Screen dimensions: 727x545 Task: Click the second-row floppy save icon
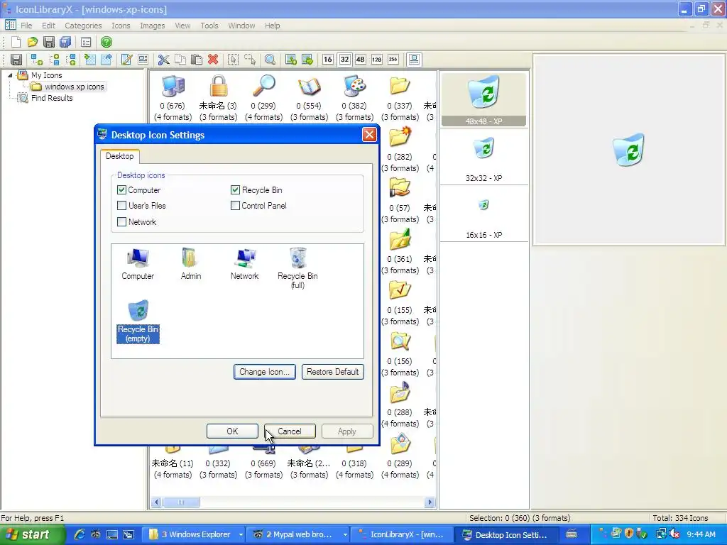click(16, 60)
